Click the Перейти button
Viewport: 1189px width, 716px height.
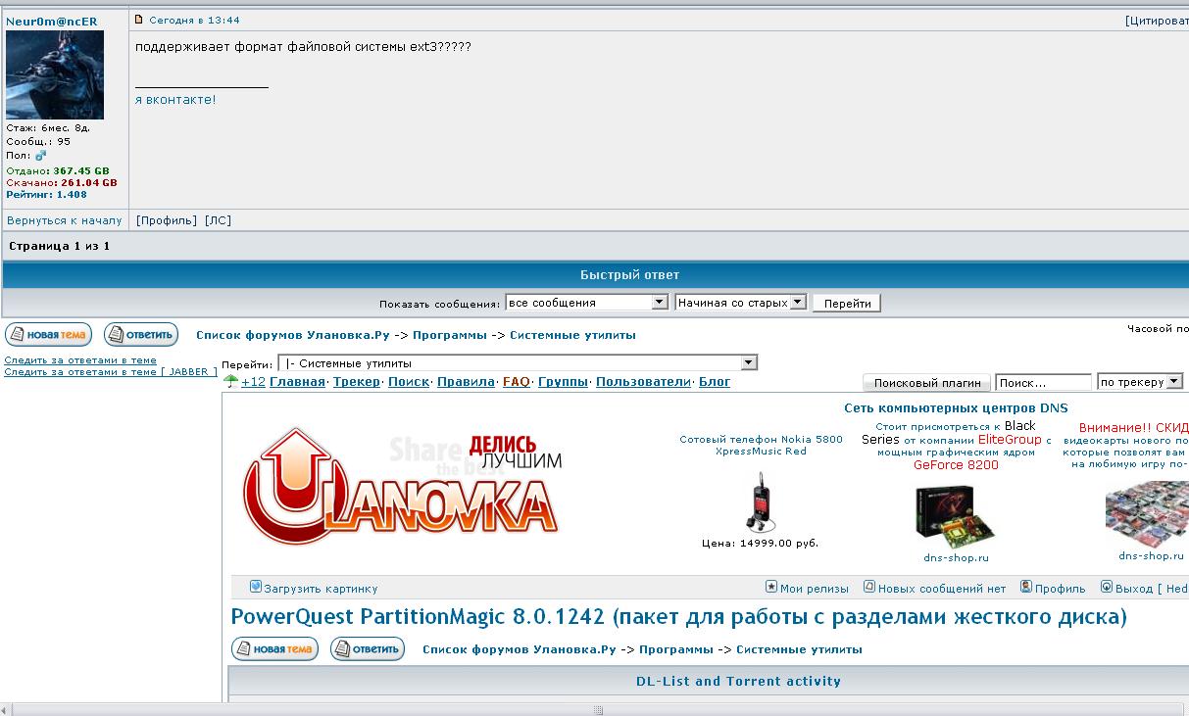(x=848, y=304)
